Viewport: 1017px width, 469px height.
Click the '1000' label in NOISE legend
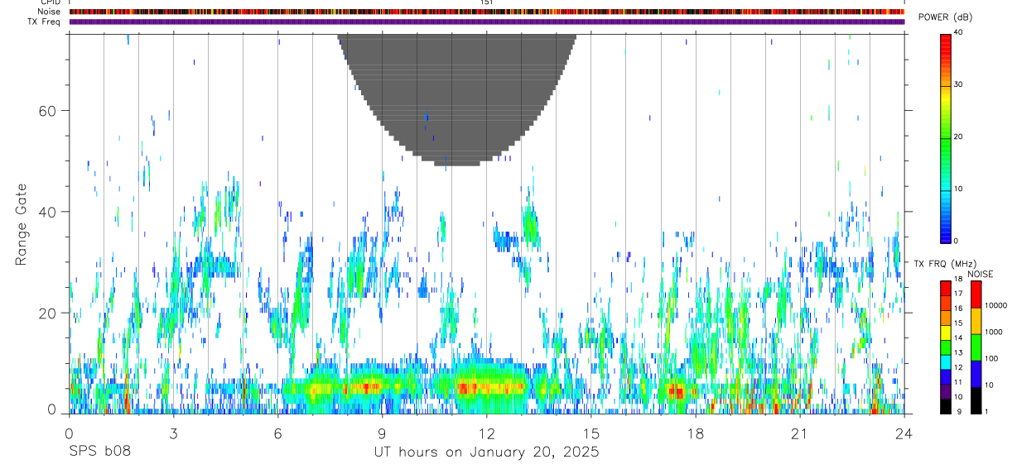[994, 333]
